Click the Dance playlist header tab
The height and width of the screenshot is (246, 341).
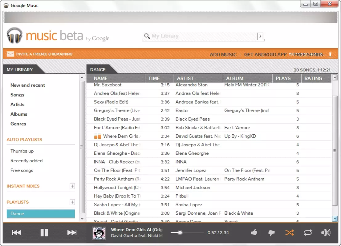pos(98,70)
